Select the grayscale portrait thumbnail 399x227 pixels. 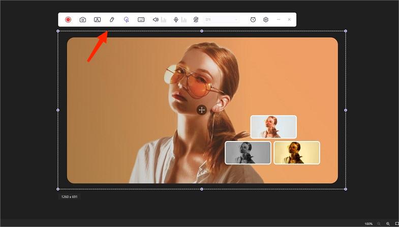[248, 153]
